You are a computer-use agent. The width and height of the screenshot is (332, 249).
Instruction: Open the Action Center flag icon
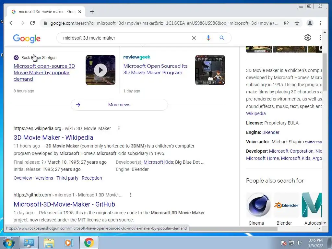tap(284, 243)
